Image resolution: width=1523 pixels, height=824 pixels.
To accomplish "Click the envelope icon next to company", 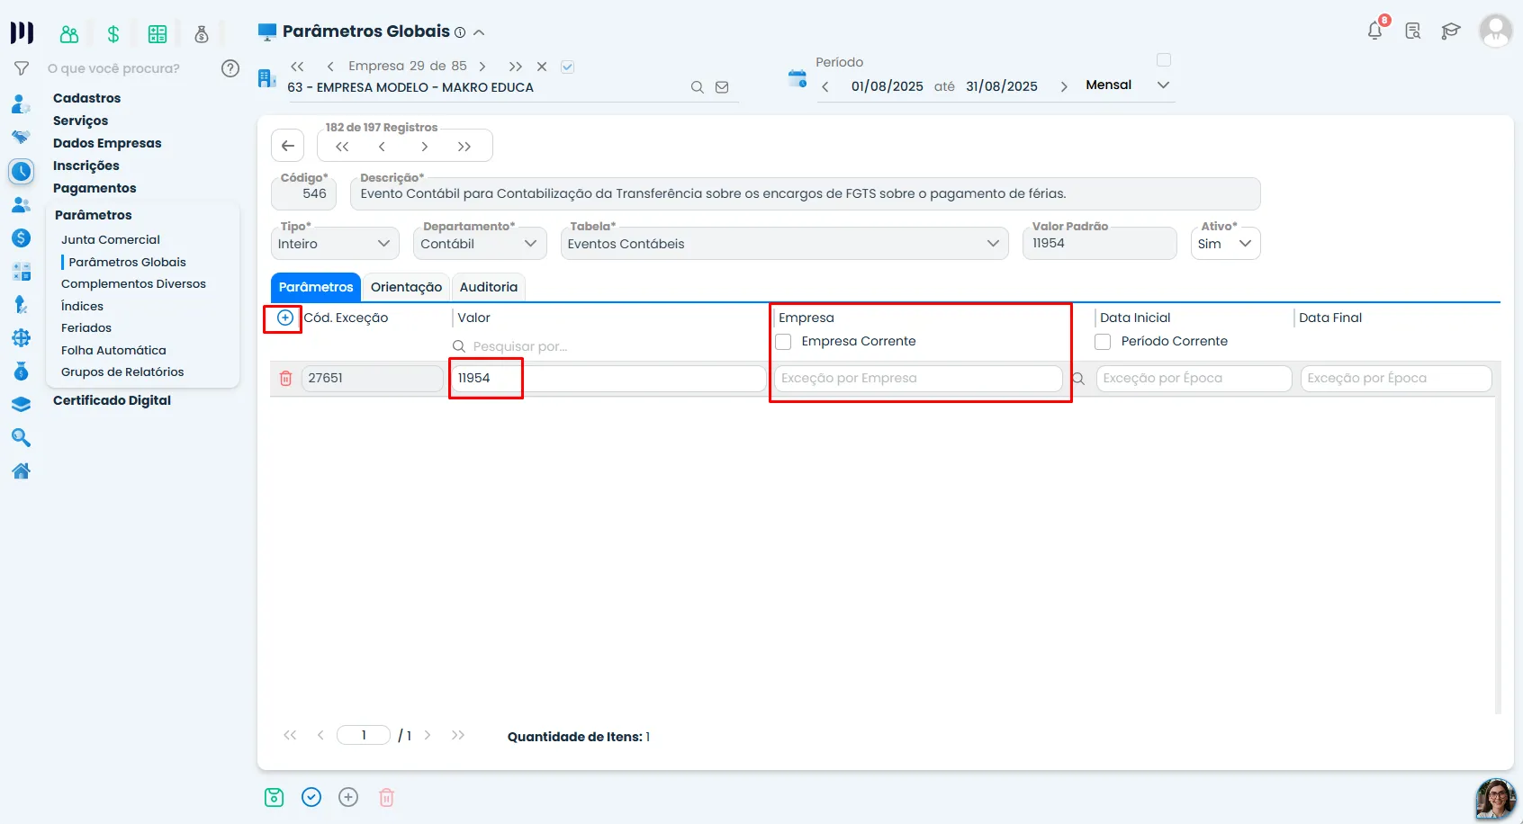I will click(722, 87).
